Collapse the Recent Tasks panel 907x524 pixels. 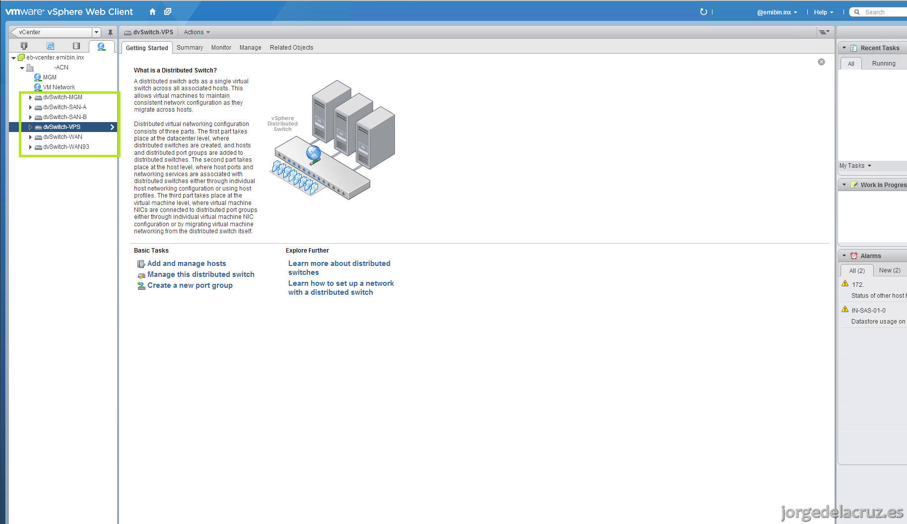[x=844, y=48]
